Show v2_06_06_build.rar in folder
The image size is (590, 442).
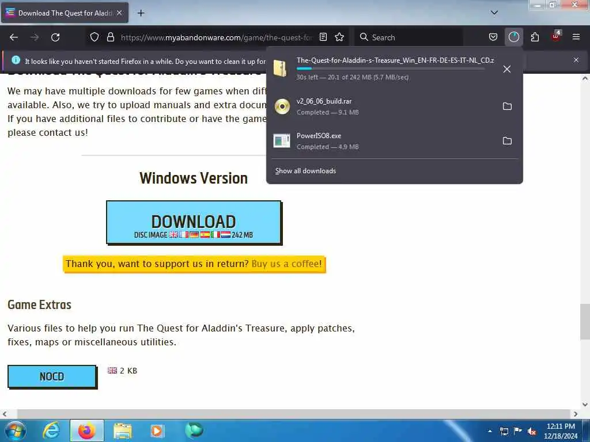(x=507, y=106)
